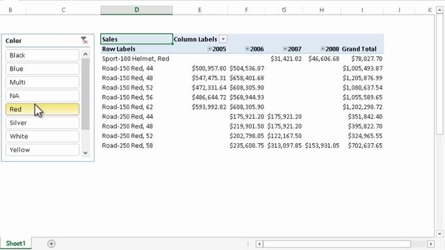This screenshot has height=250, width=445.
Task: Select NA in the Color slicer
Action: coord(42,96)
